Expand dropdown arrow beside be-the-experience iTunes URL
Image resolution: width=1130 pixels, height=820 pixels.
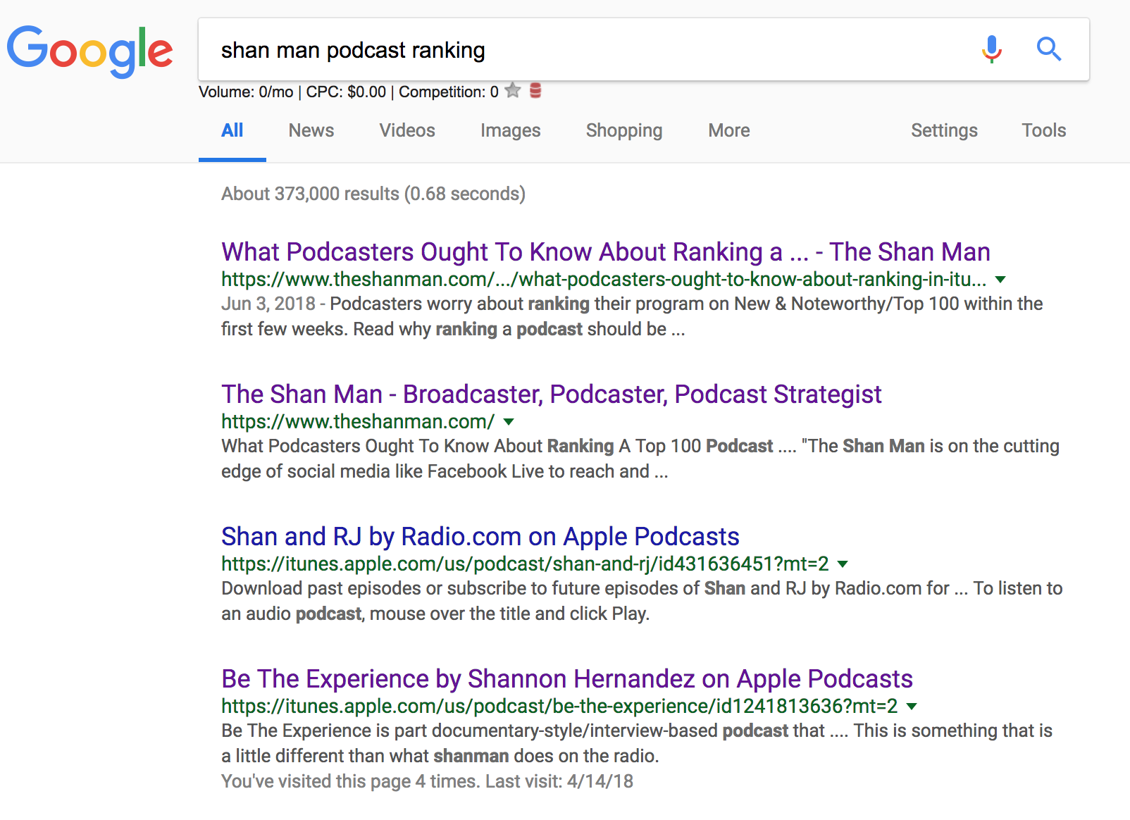pyautogui.click(x=912, y=707)
